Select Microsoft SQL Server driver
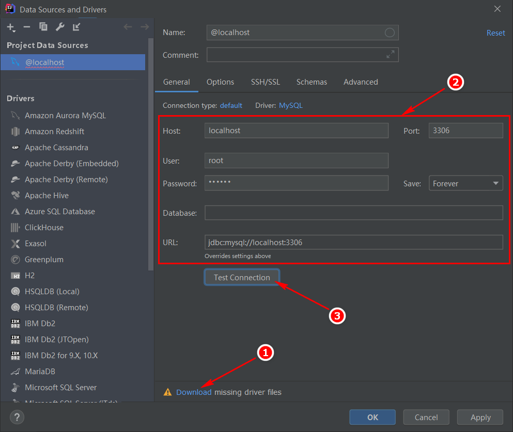The height and width of the screenshot is (432, 513). click(x=60, y=388)
